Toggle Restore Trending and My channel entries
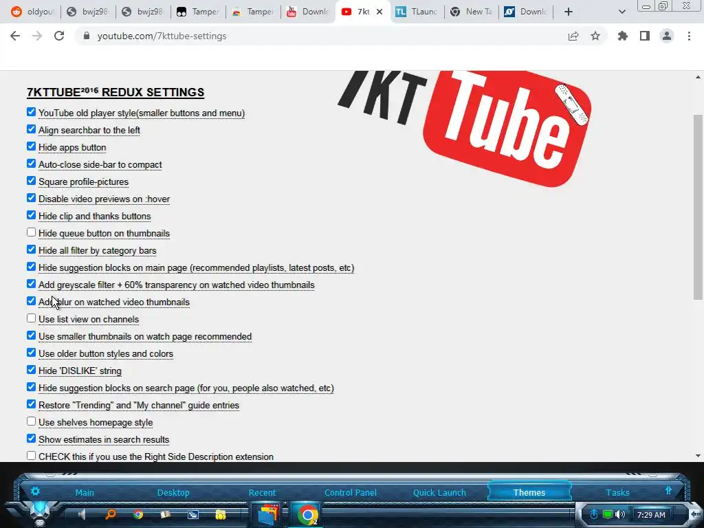 point(31,404)
